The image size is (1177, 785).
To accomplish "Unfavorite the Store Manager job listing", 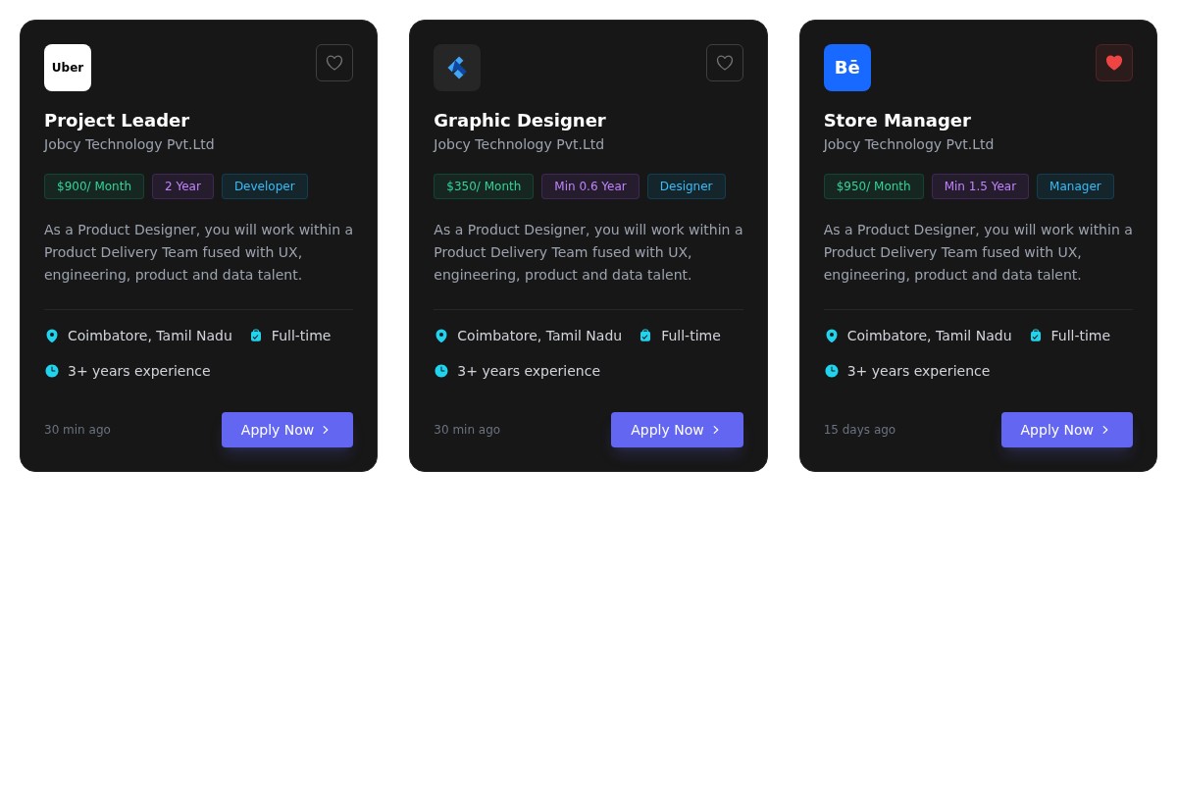I will click(1114, 63).
